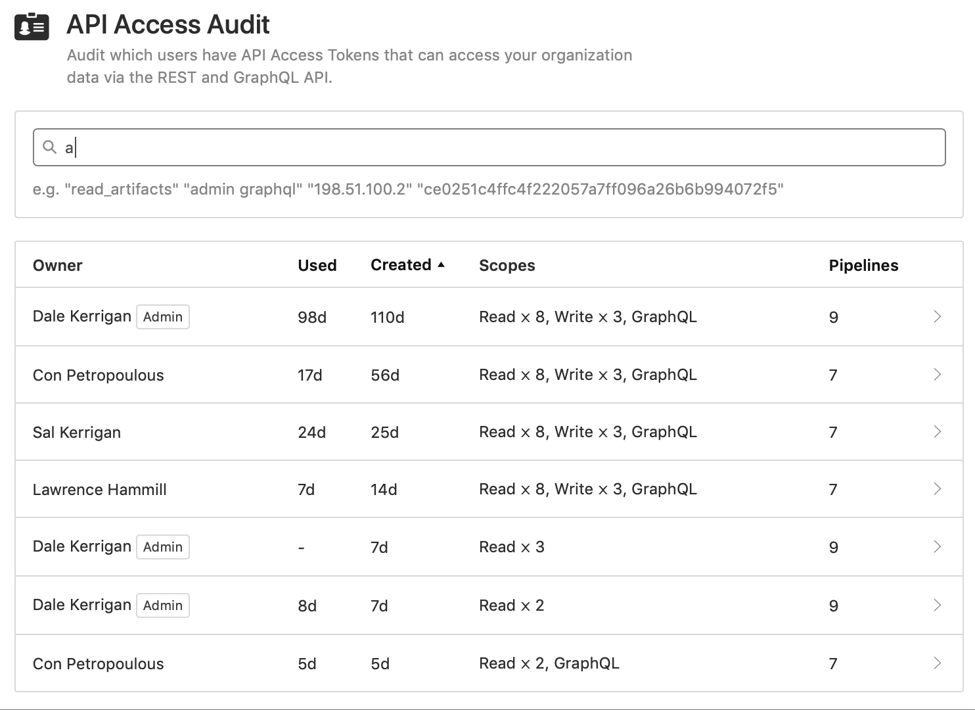Expand details for Con Petropoulous's 56d token
The height and width of the screenshot is (710, 975).
(x=938, y=375)
